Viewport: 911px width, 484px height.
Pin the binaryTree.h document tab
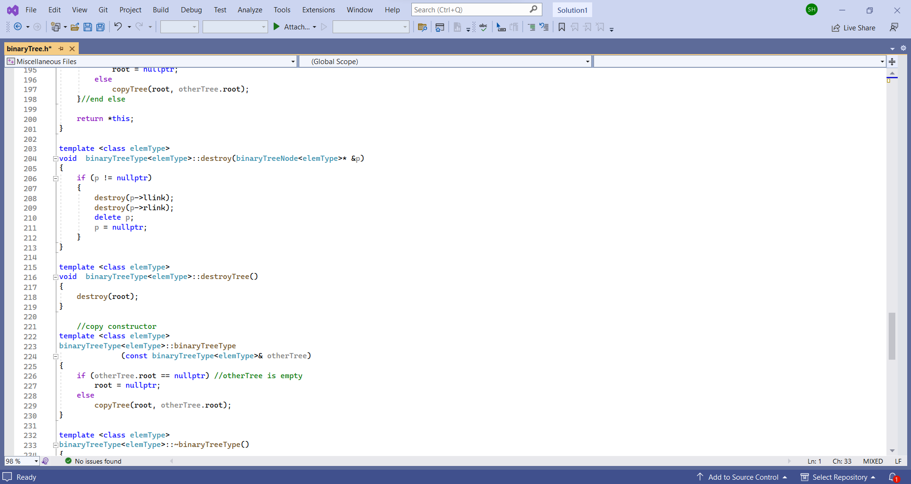point(61,48)
